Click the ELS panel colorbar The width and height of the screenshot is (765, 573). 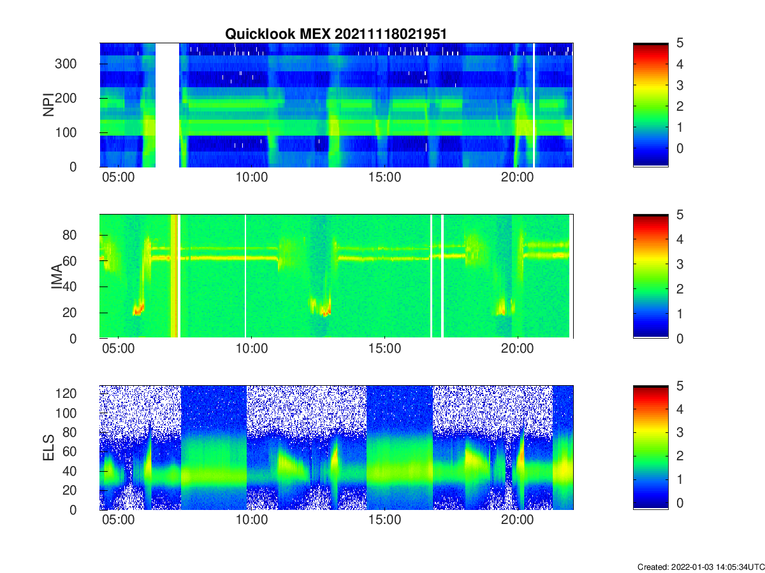coord(650,448)
